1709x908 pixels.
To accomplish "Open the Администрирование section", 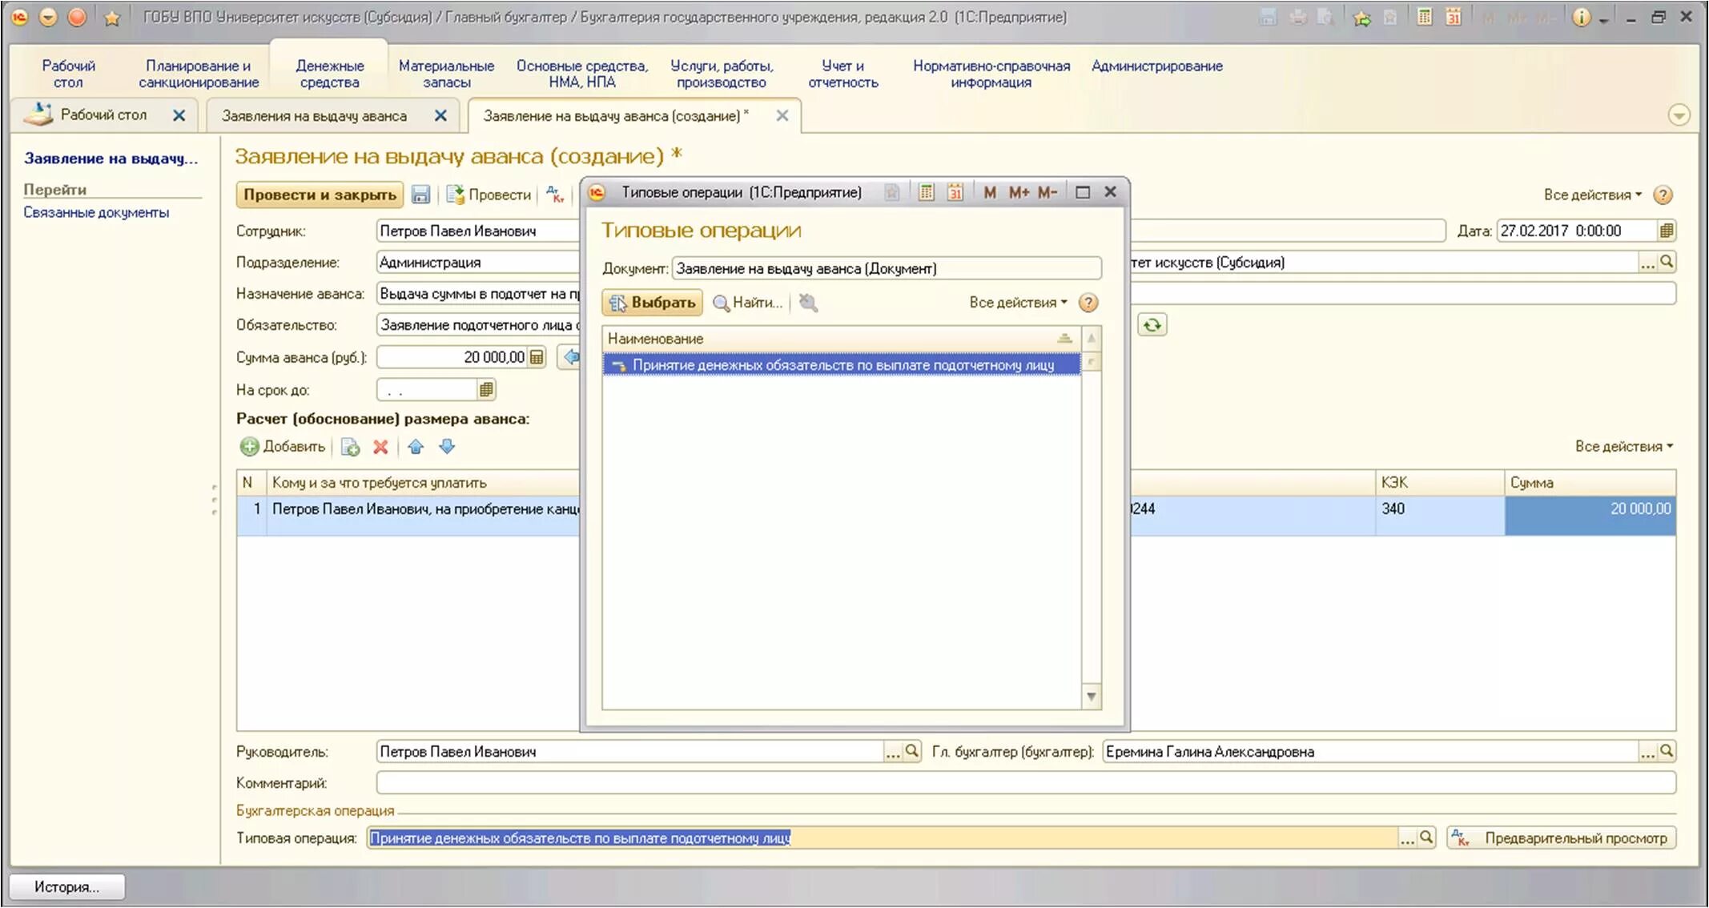I will 1156,66.
